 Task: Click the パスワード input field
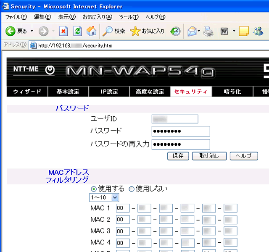181,131
